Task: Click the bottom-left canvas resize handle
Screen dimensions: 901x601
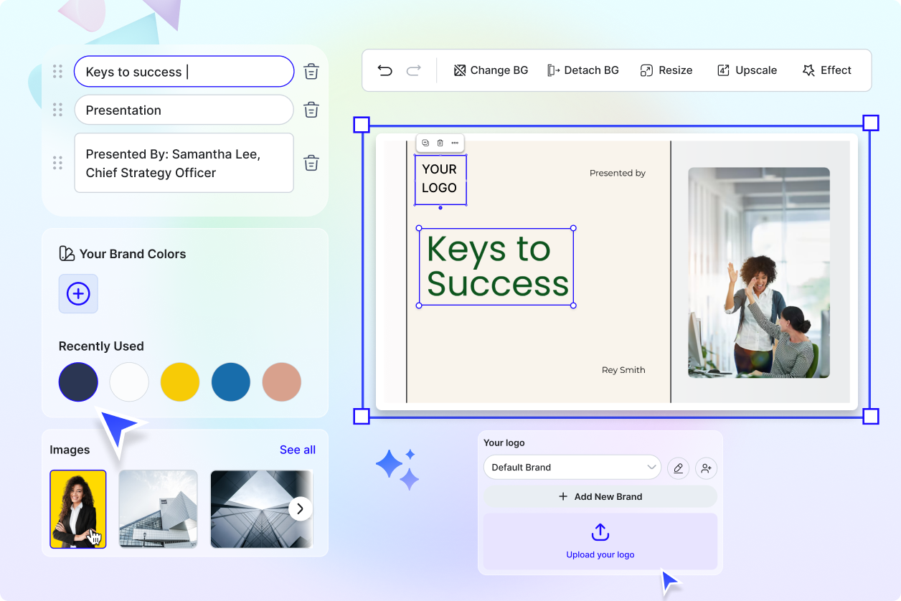Action: pos(362,416)
